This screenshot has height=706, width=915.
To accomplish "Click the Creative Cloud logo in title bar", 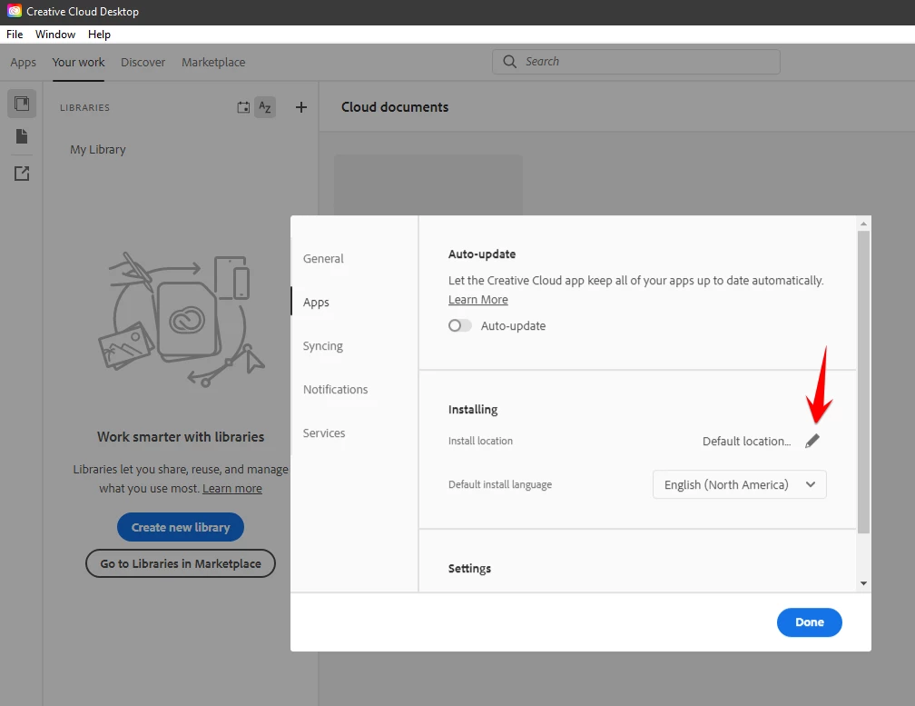I will pyautogui.click(x=15, y=11).
